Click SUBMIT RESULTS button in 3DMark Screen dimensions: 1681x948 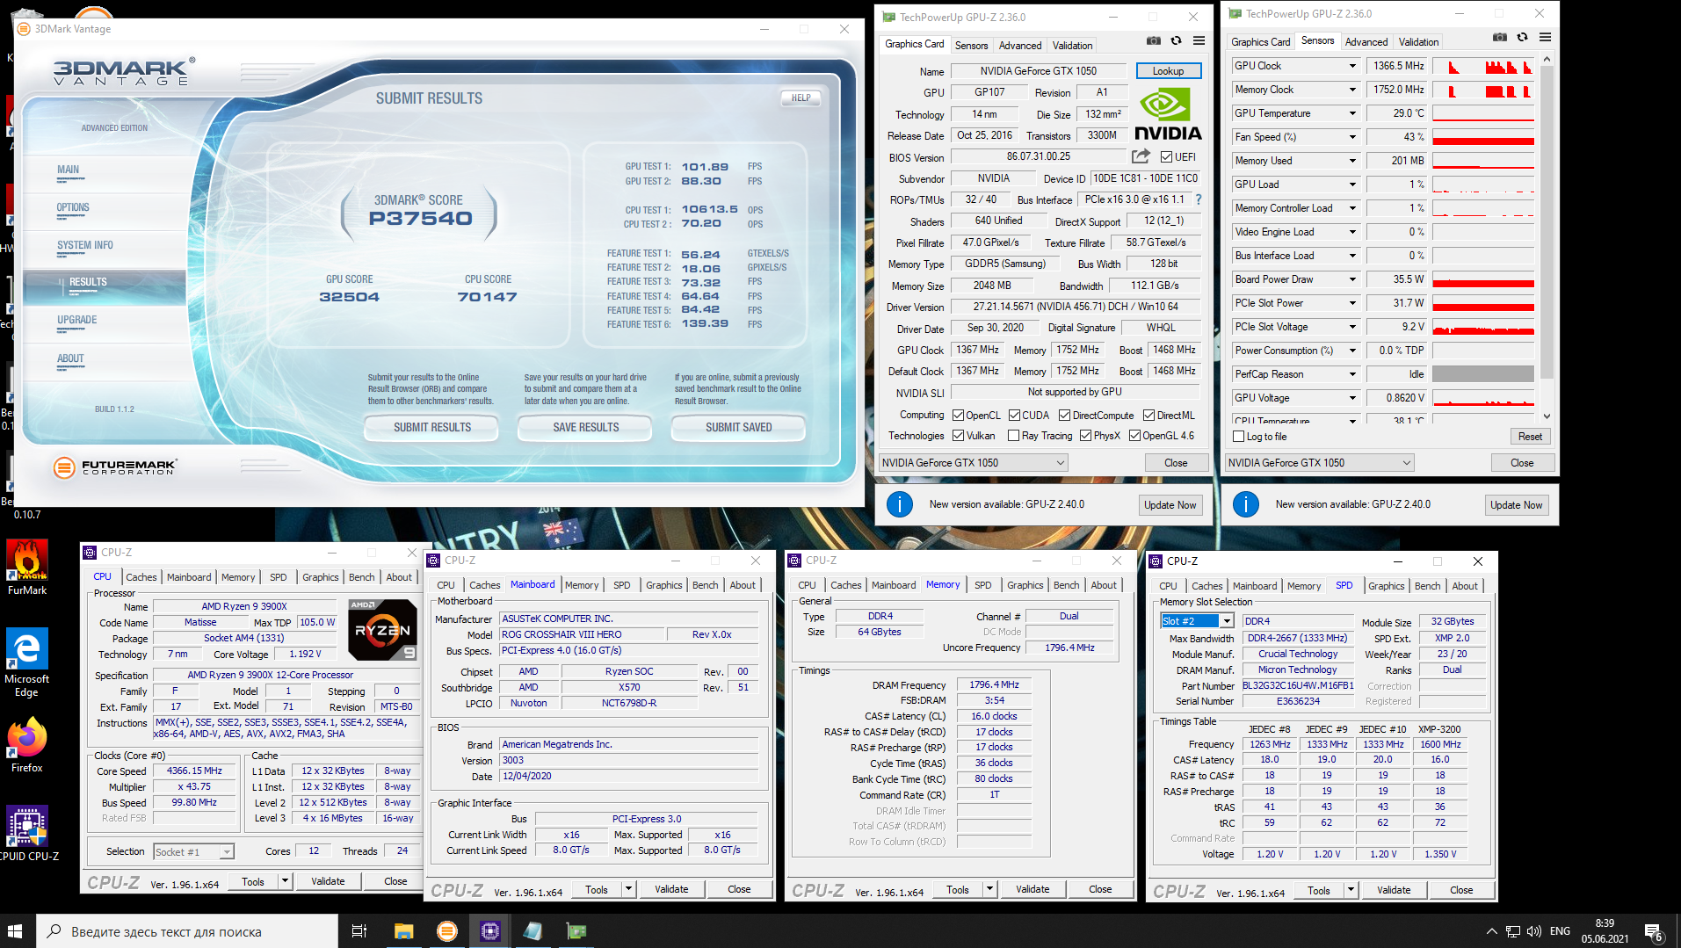click(432, 428)
